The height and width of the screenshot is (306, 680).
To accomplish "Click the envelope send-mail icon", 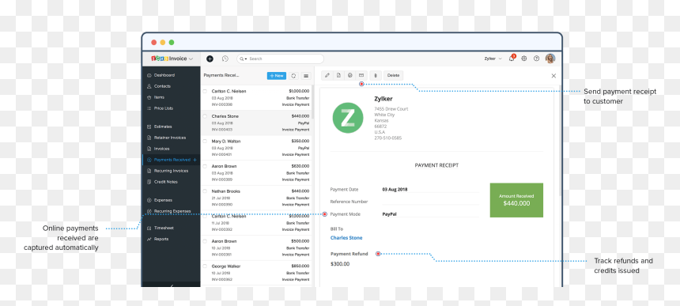I will pos(361,75).
